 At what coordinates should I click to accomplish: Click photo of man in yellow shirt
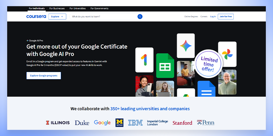point(186,73)
